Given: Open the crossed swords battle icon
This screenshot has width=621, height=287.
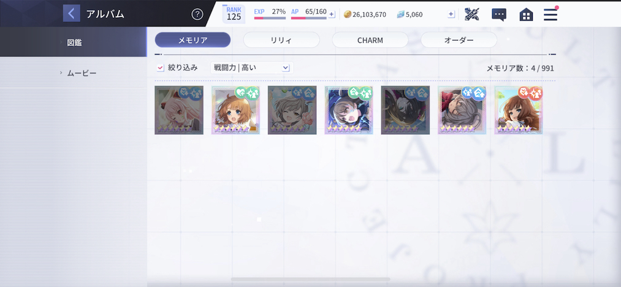Looking at the screenshot, I should (x=471, y=15).
